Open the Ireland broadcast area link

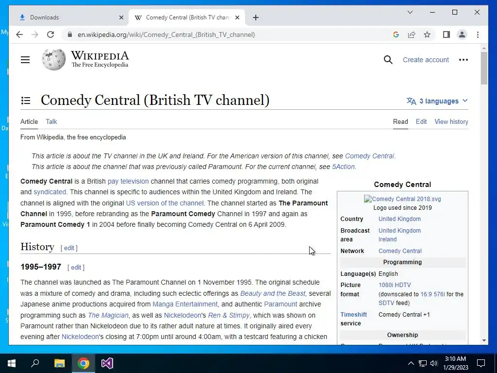(387, 239)
